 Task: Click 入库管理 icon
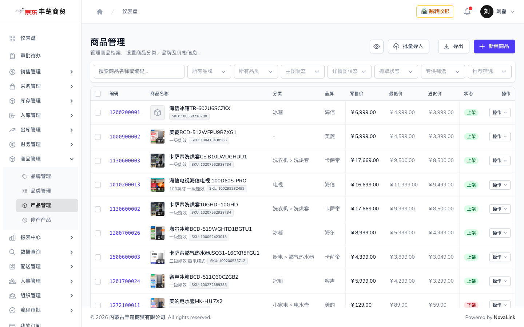coord(12,116)
